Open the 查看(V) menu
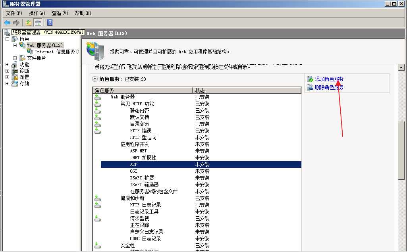Screen dimensions: 407x252 60,13
